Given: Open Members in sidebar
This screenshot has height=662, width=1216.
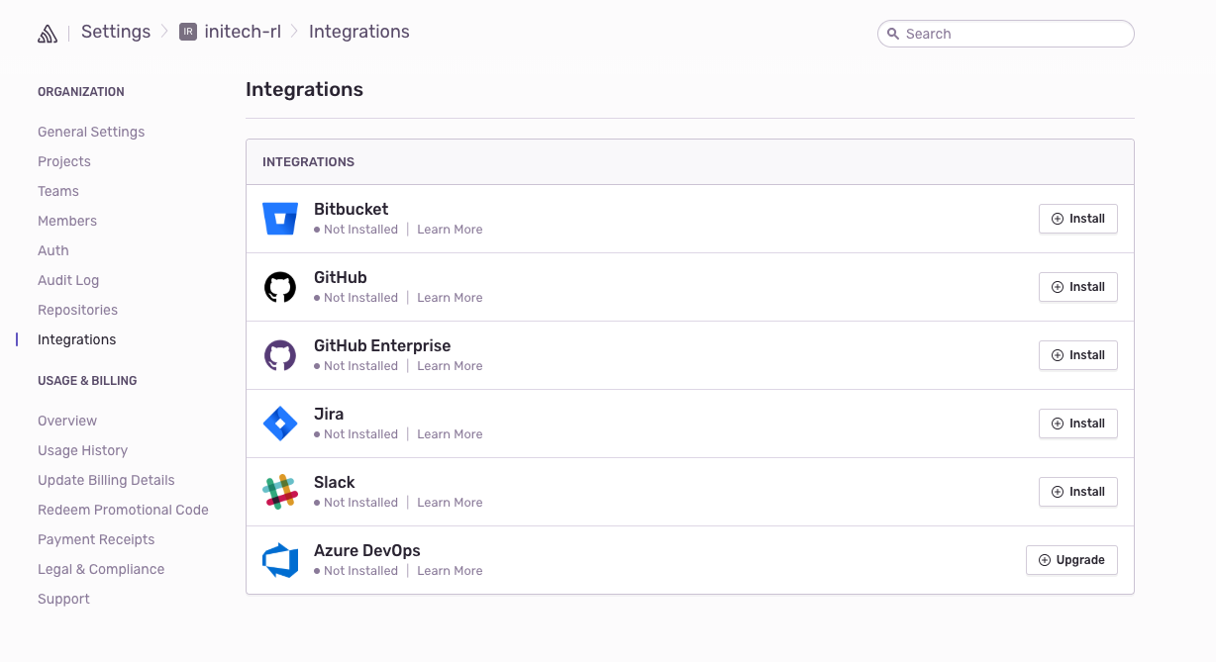Looking at the screenshot, I should (x=67, y=221).
